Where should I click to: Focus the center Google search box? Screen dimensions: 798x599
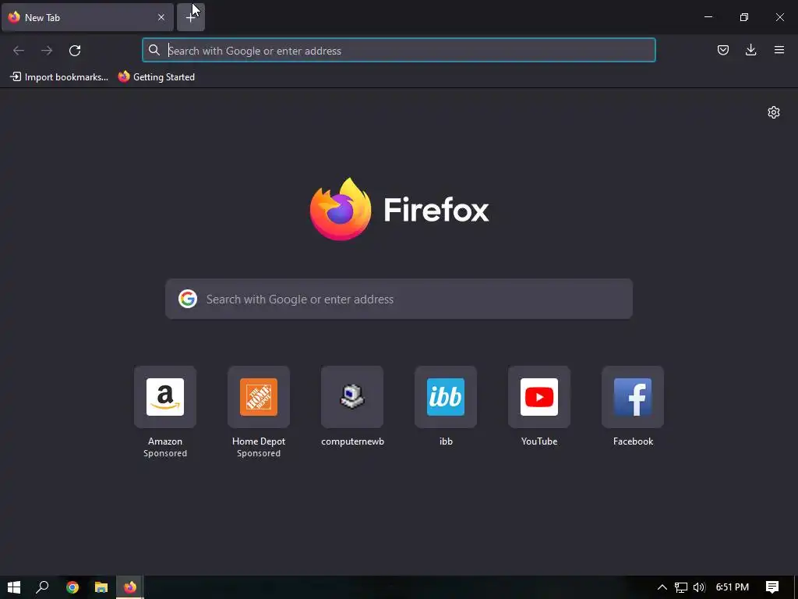399,299
